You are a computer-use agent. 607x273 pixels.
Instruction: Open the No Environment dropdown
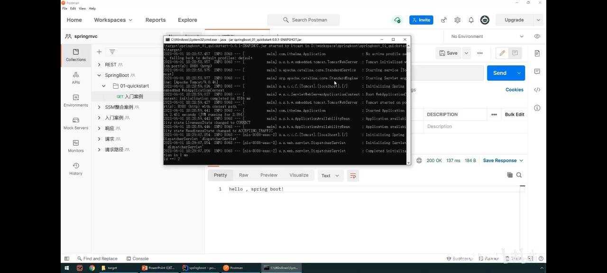coord(487,36)
